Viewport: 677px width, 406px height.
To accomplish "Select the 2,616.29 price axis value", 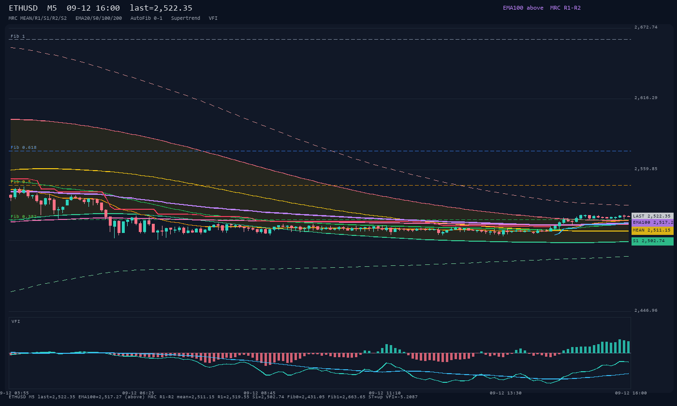I will click(646, 98).
